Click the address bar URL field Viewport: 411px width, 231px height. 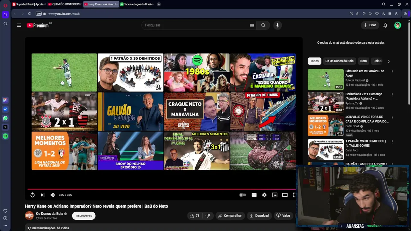193,14
